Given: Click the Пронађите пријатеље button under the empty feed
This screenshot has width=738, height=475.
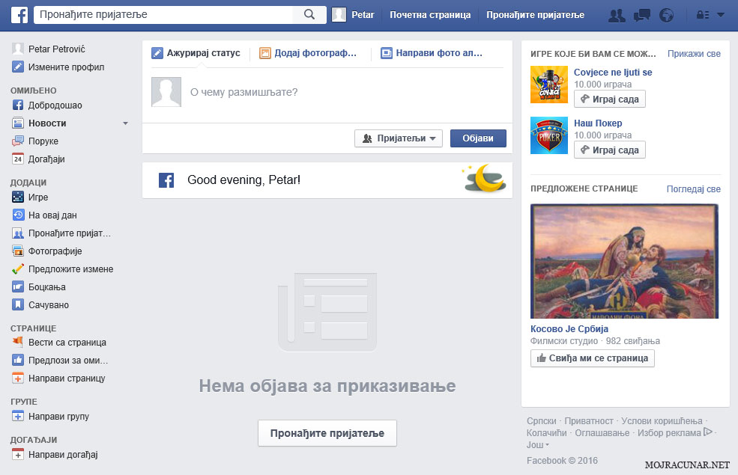Looking at the screenshot, I should pyautogui.click(x=327, y=433).
